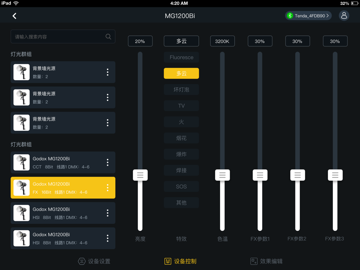Select the Fluoresce effect
Image resolution: width=360 pixels, height=270 pixels.
pos(181,57)
